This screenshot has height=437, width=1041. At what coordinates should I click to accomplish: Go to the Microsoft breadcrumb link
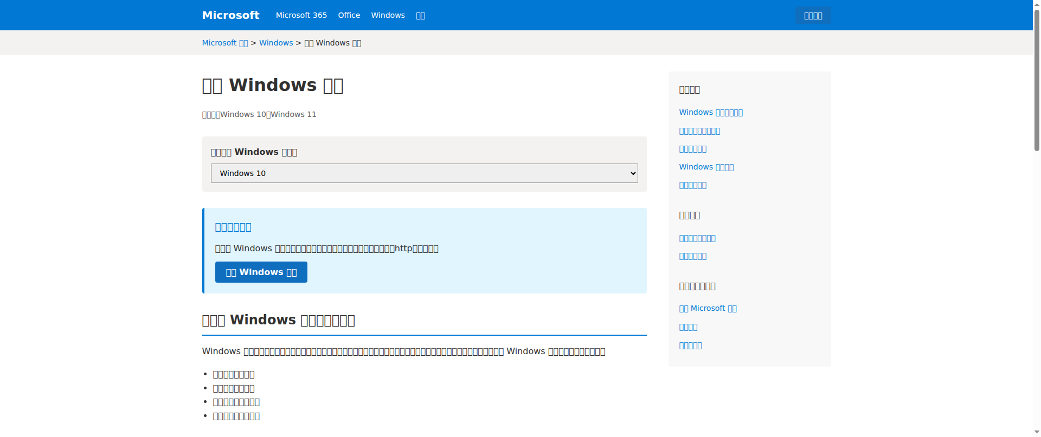point(225,43)
